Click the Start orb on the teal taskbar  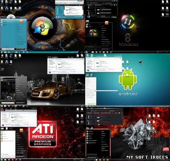(x=2, y=52)
